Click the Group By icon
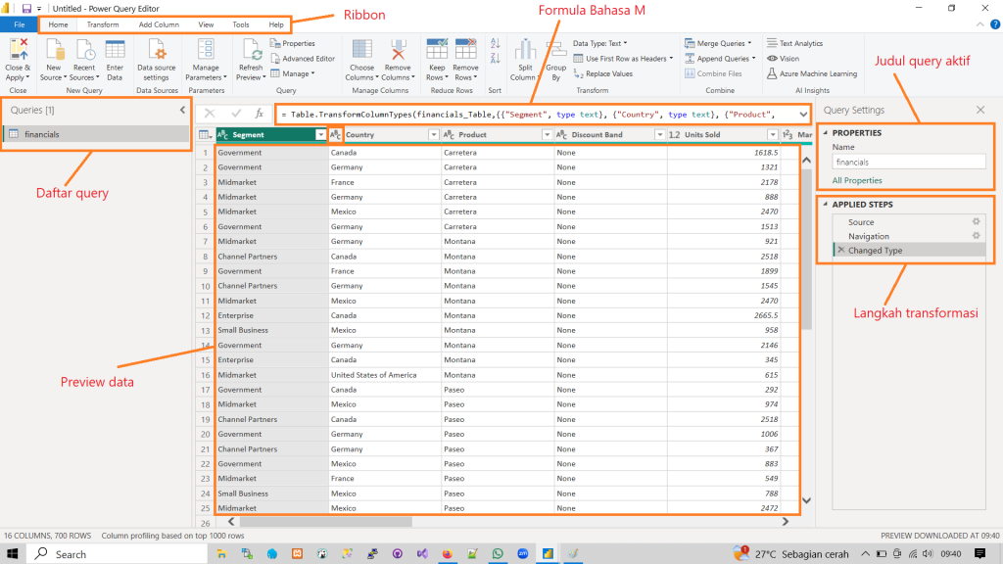This screenshot has height=564, width=1003. [x=555, y=51]
